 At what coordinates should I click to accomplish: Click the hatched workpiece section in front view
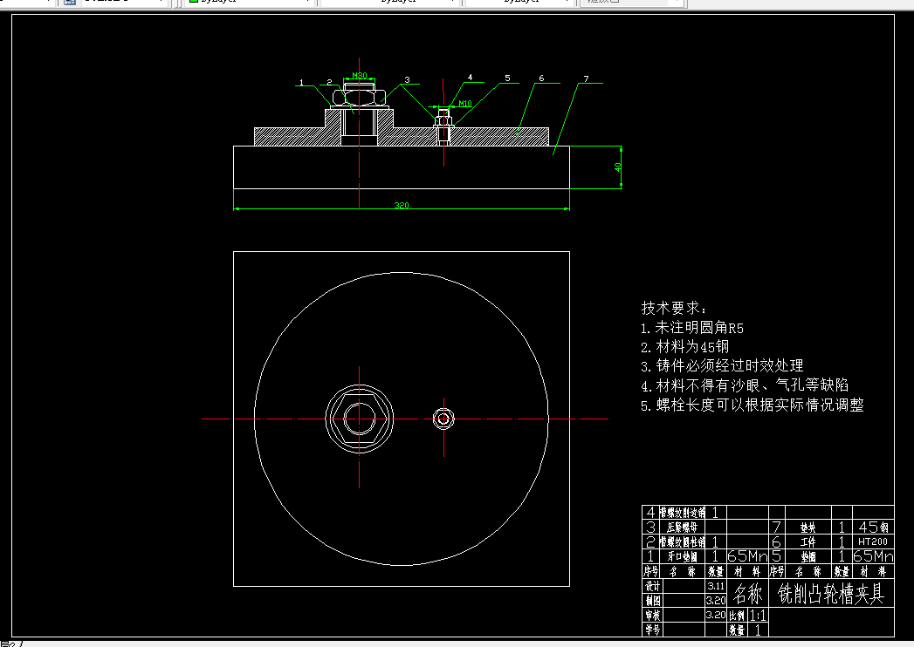tap(496, 137)
